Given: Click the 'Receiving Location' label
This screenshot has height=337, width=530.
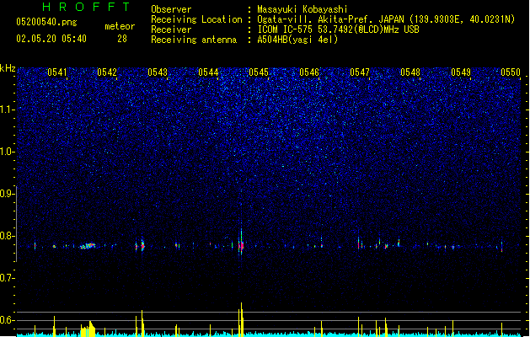Looking at the screenshot, I should coord(196,19).
